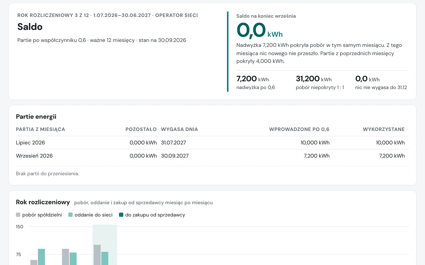The width and height of the screenshot is (425, 265).
Task: Click expiry date '30.09.2027'
Action: pos(175,156)
